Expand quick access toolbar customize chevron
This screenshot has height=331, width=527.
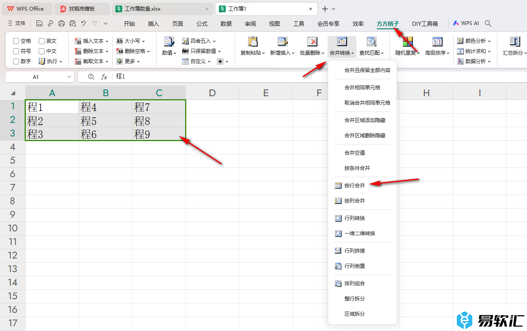(x=106, y=24)
